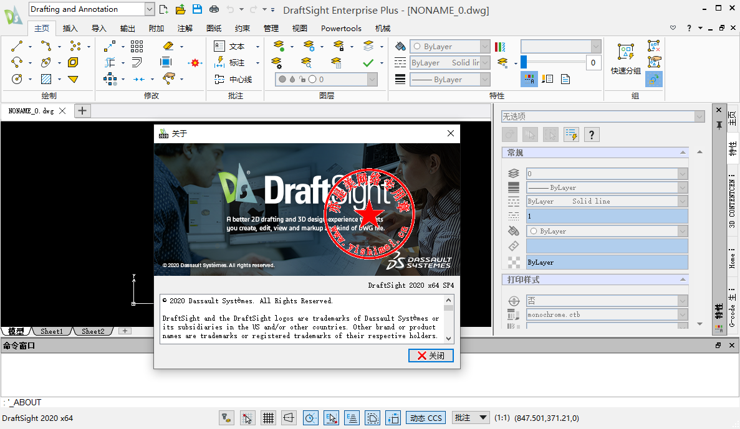
Task: Open the Powertools ribbon tab
Action: (x=341, y=28)
